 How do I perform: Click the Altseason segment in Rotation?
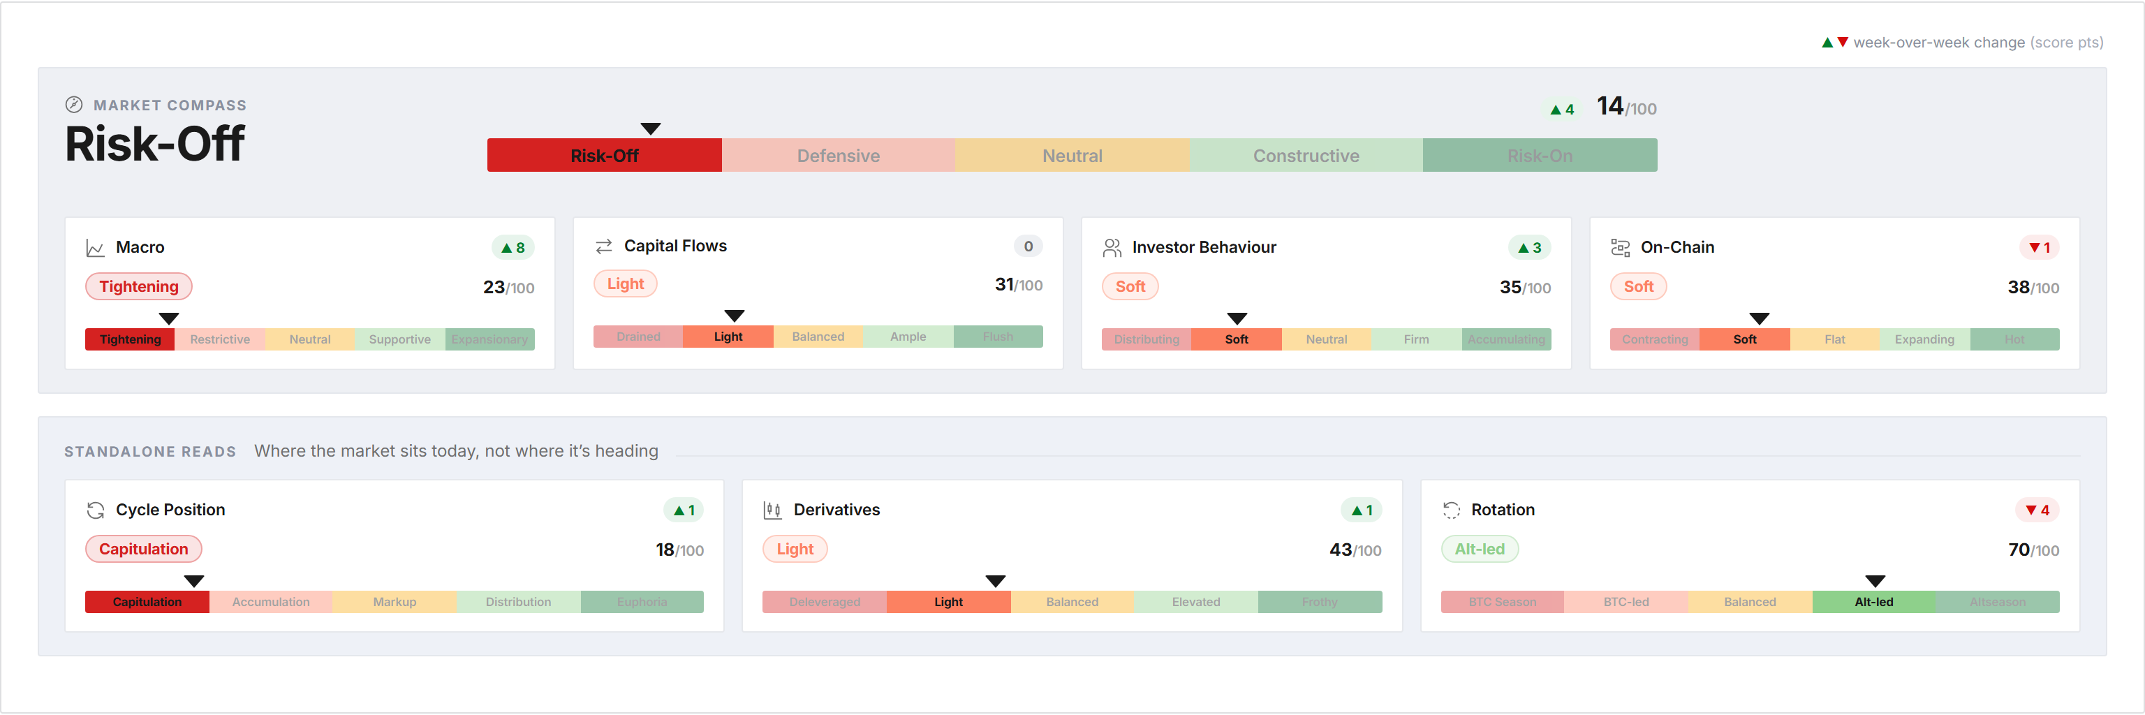(x=1998, y=602)
